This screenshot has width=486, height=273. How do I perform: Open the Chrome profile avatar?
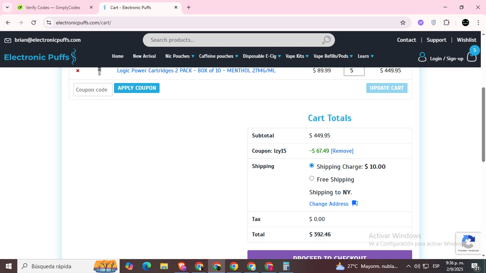point(466,23)
